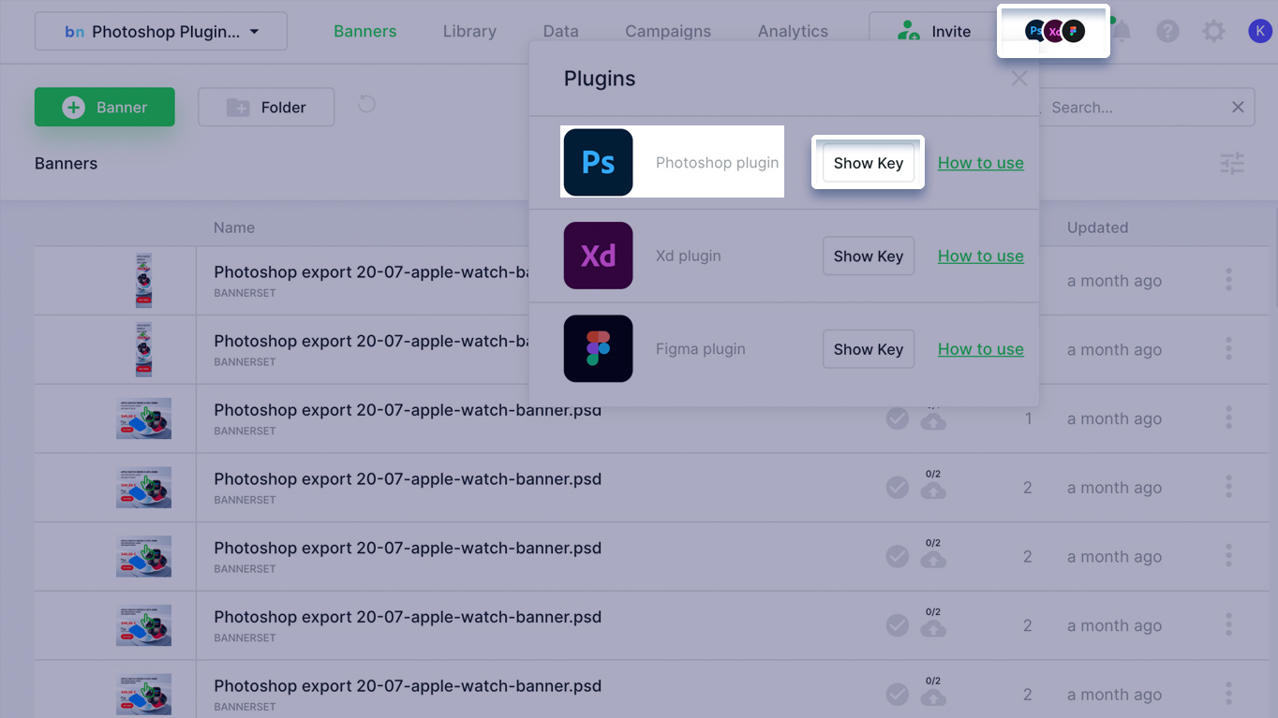
Task: Close the Plugins popup
Action: 1018,79
